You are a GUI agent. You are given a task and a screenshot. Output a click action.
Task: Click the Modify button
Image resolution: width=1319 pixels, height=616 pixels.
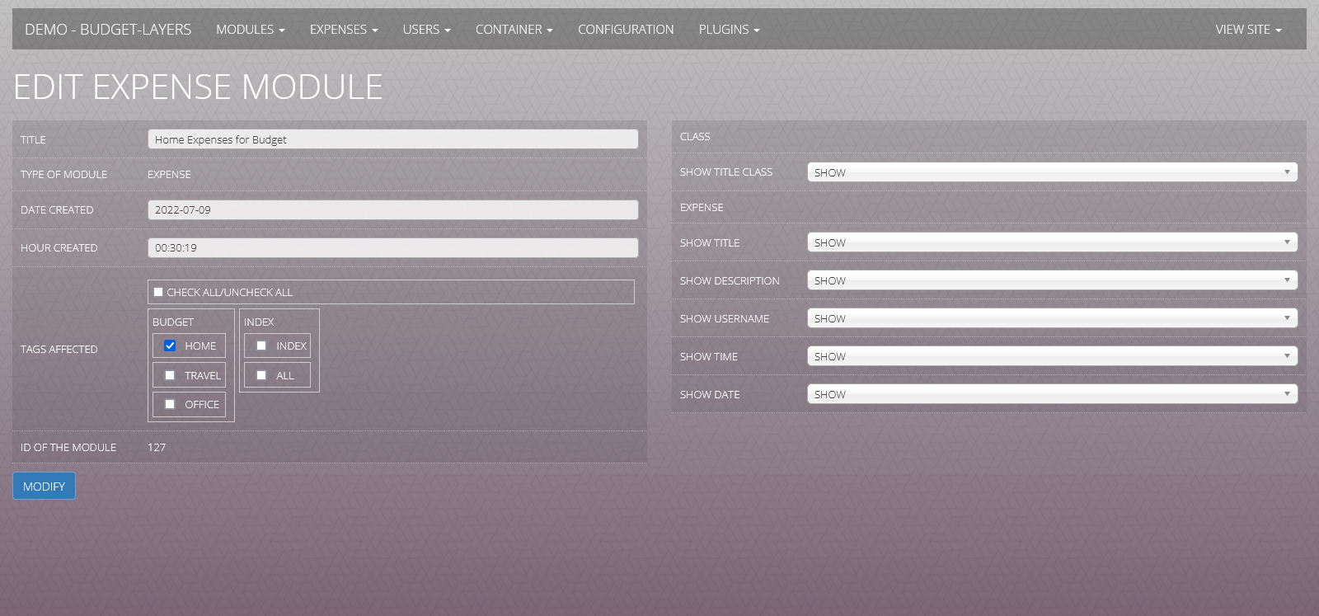tap(44, 487)
